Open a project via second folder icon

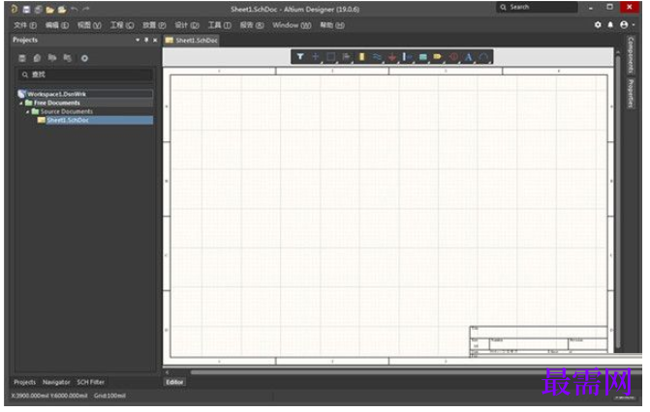(x=62, y=9)
